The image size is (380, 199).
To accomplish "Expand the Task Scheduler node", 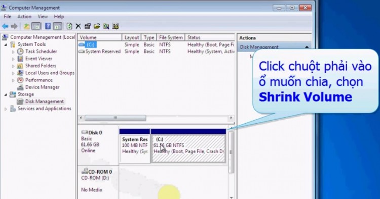I will [x=13, y=52].
